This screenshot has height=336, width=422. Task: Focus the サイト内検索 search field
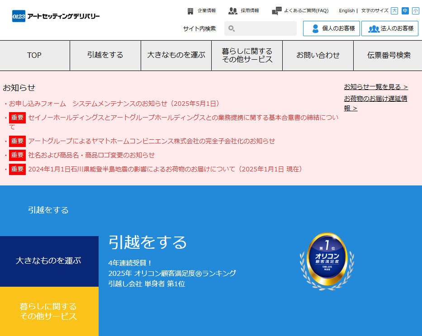[261, 28]
